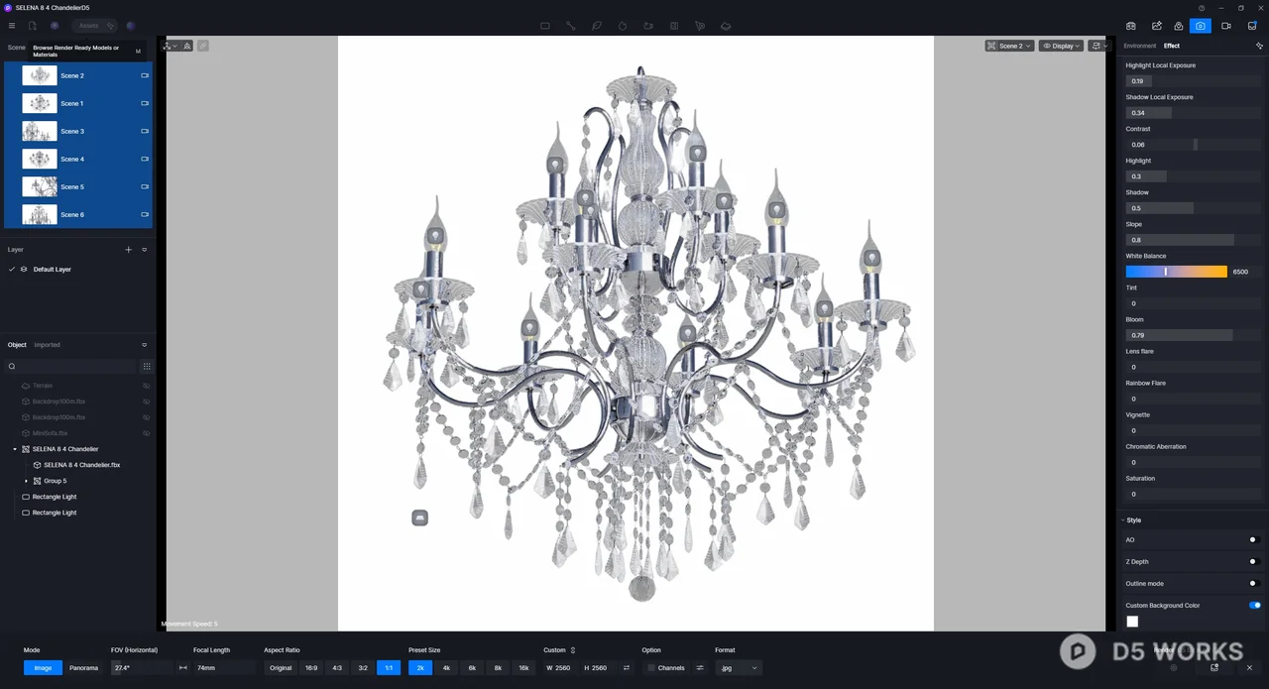This screenshot has width=1269, height=689.
Task: Click the rectangle light gizmo in viewport
Action: (419, 517)
